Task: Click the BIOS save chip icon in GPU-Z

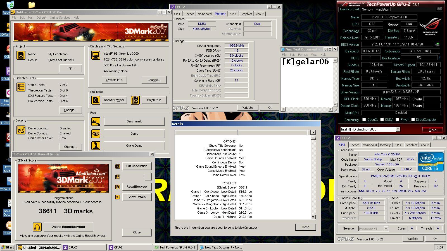Action: [437, 44]
